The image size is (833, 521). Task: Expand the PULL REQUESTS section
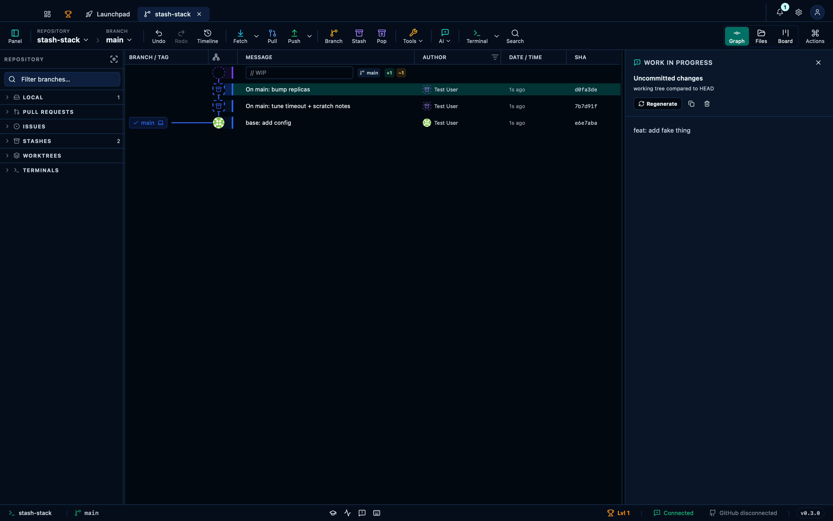[62, 112]
